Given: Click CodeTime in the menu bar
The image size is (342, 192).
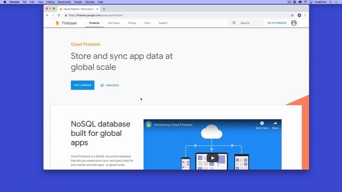Looking at the screenshot, I should [321, 2].
